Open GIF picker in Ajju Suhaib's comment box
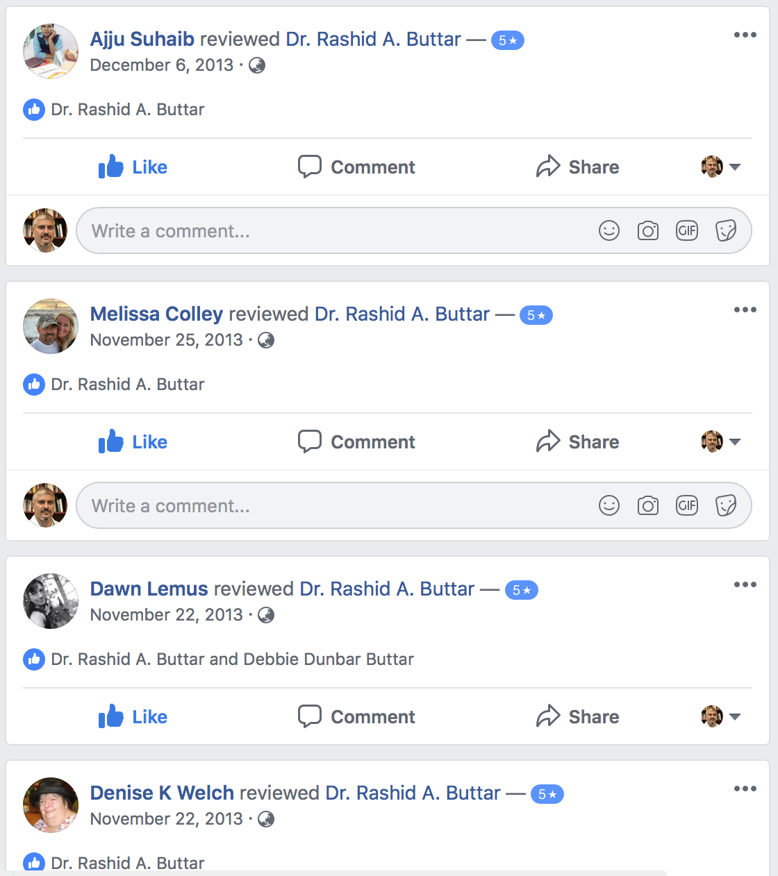 point(687,230)
